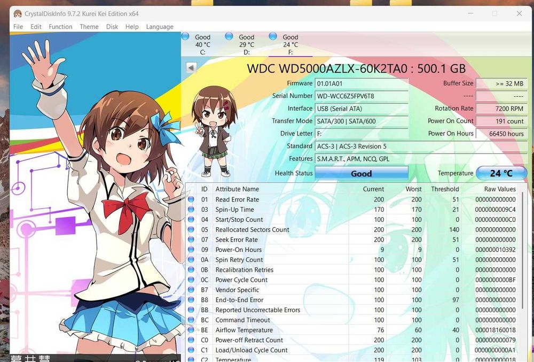Click status orb of Command Timeout row
The image size is (534, 362).
point(191,320)
